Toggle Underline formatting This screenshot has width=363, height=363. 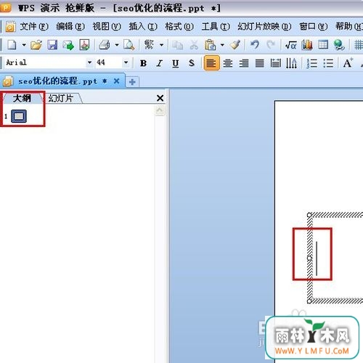point(176,63)
